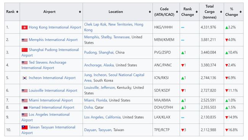The image size is (248, 140).
Task: Sort by % Change column arrows
Action: [241, 12]
